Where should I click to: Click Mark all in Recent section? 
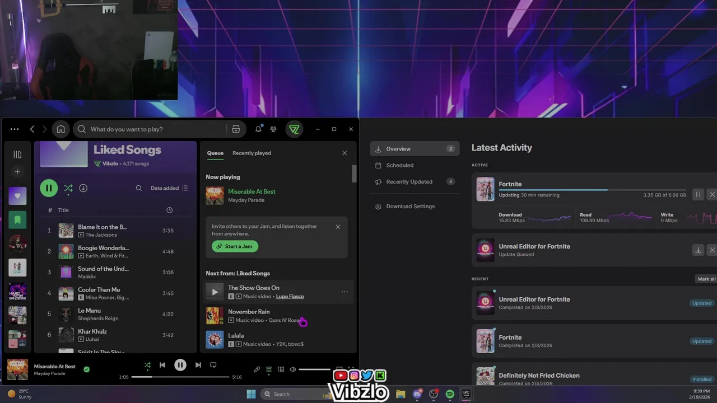click(706, 279)
